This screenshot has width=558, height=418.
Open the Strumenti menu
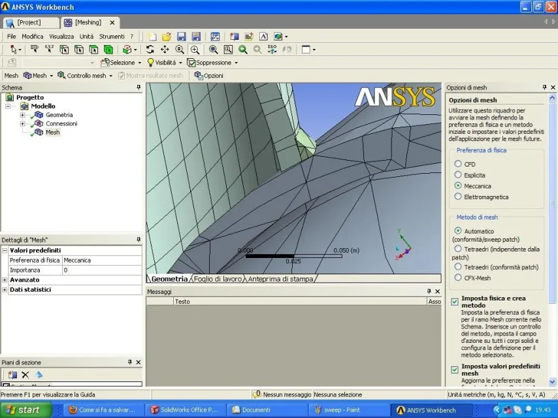click(x=112, y=37)
